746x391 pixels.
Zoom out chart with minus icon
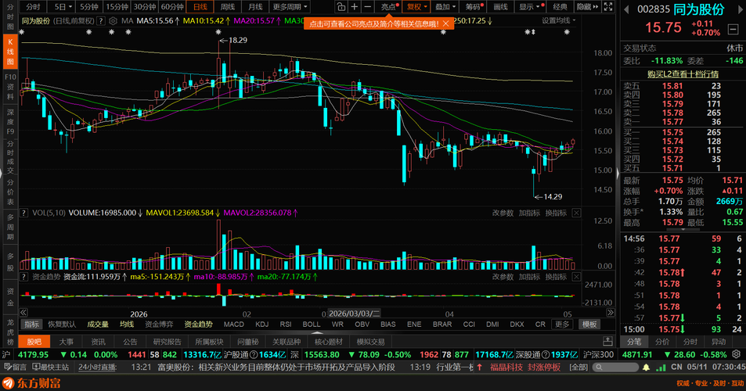[x=367, y=7]
